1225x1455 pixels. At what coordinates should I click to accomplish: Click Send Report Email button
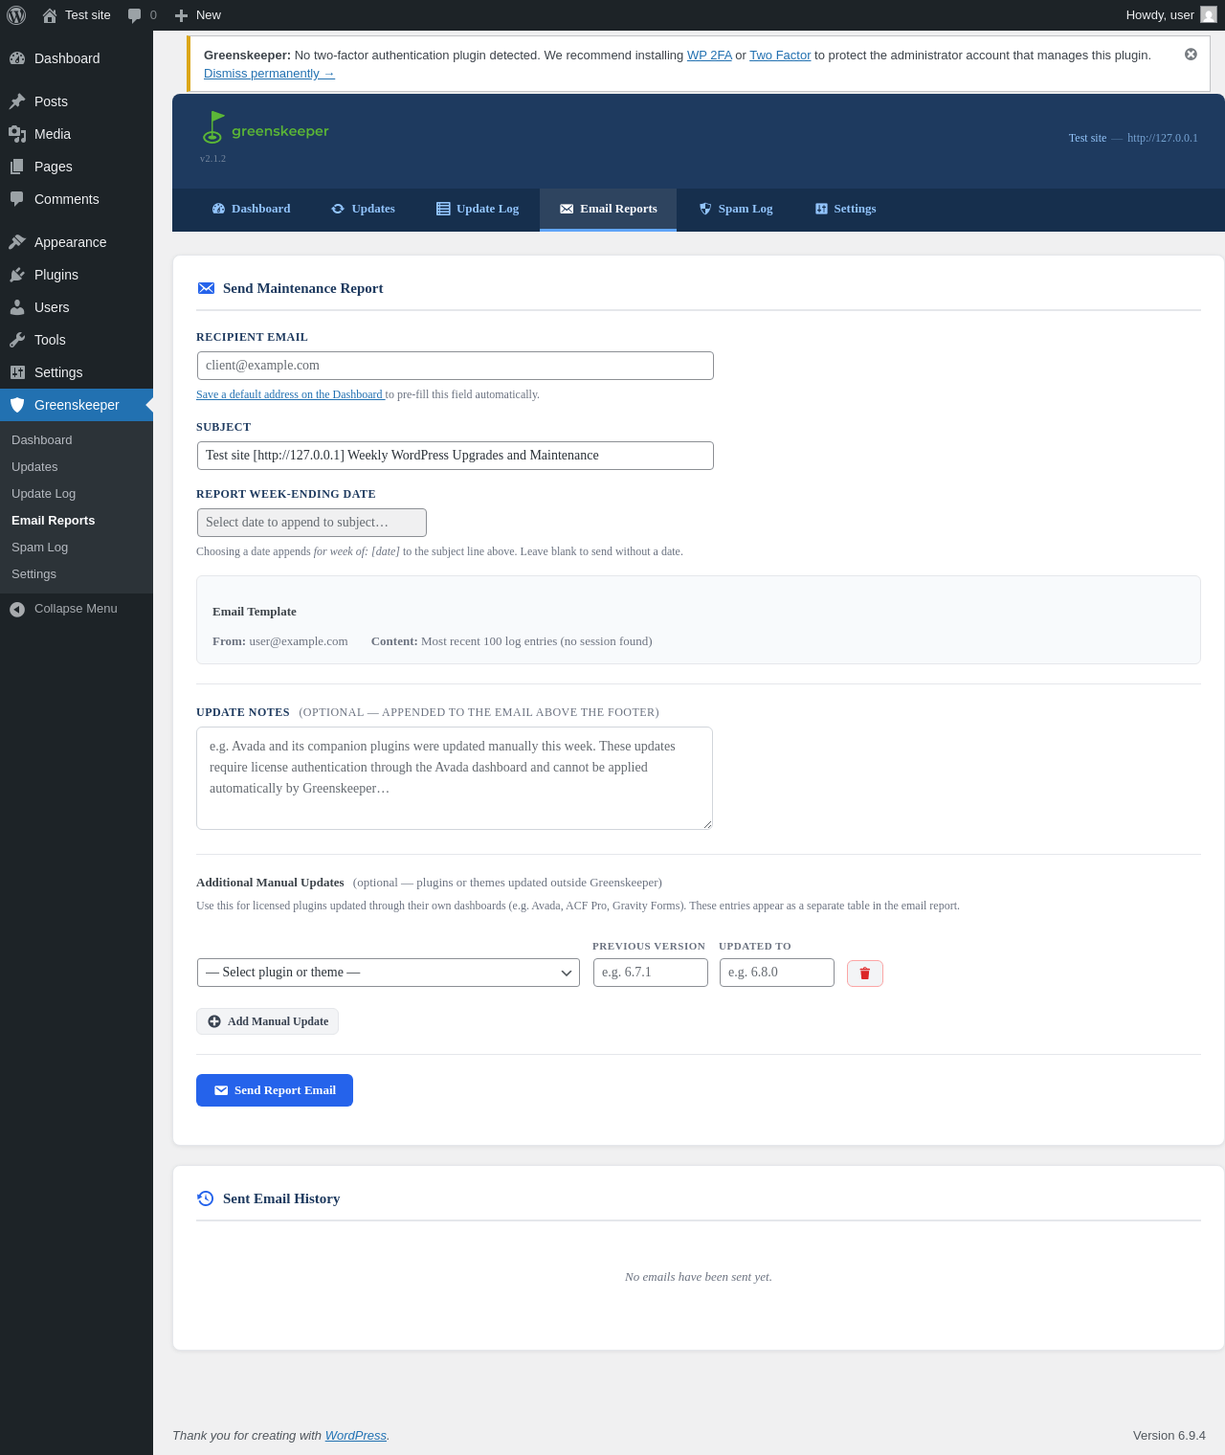[275, 1090]
